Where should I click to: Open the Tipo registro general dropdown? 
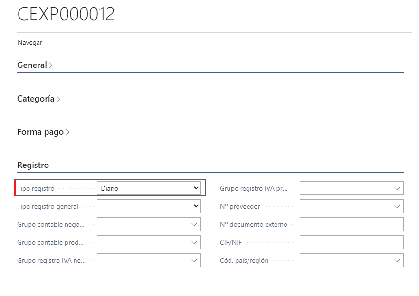[149, 206]
